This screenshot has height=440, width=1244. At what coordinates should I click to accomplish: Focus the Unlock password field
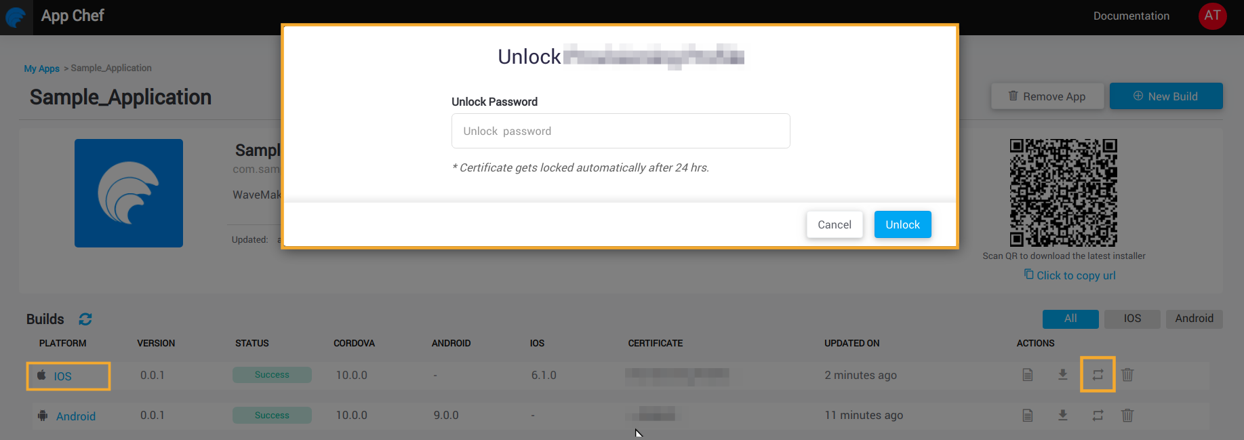click(x=620, y=130)
